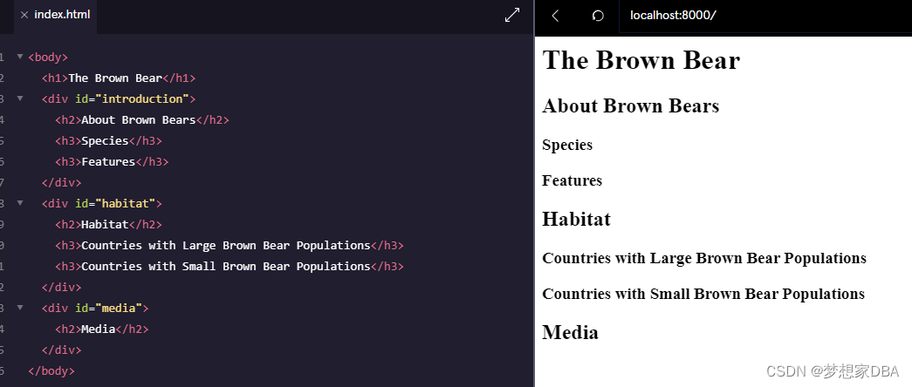Click the closing body tag line
This screenshot has height=387, width=912.
point(51,370)
